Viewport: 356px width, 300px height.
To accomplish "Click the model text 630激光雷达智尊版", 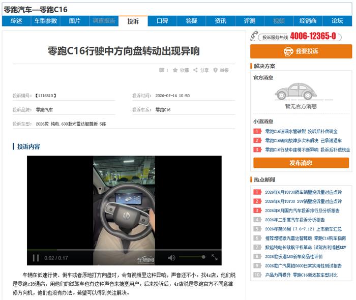I will 79,124.
